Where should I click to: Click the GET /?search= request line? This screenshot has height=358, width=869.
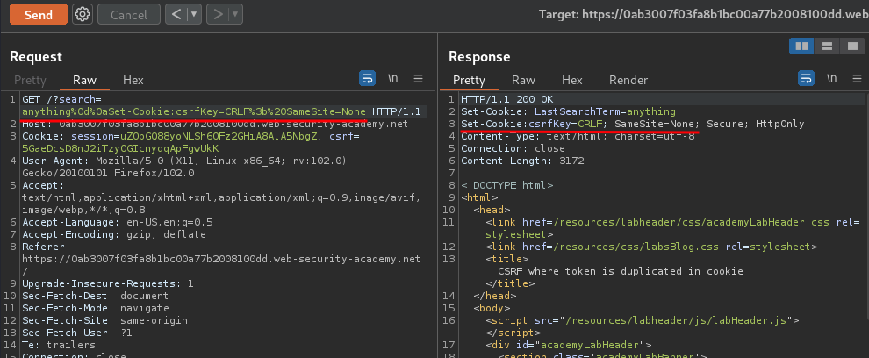pyautogui.click(x=61, y=100)
